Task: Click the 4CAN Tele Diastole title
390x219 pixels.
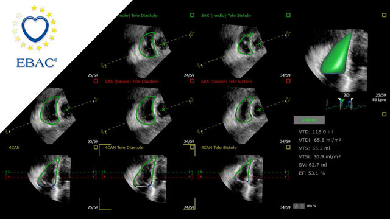Action: pos(124,147)
